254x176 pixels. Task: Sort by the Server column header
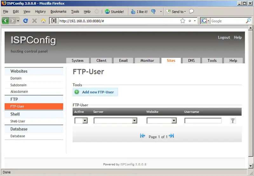click(x=98, y=112)
